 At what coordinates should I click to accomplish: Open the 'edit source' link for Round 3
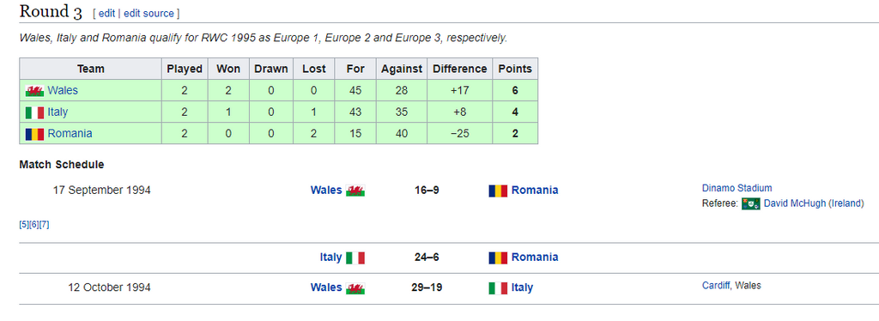click(149, 14)
